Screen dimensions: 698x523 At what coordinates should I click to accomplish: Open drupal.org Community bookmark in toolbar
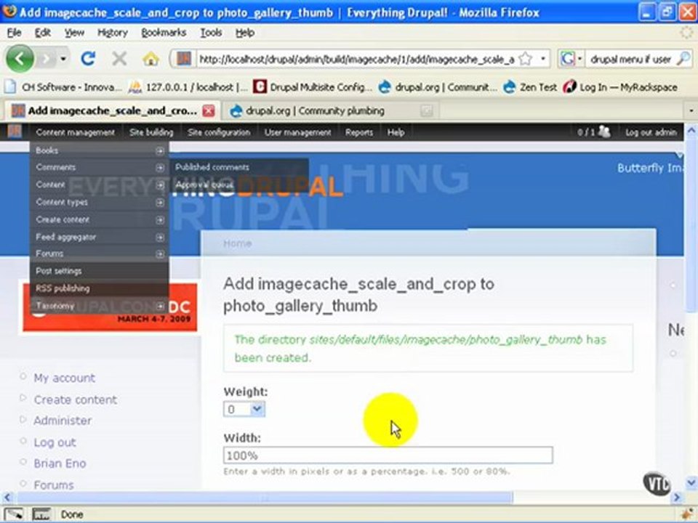438,87
